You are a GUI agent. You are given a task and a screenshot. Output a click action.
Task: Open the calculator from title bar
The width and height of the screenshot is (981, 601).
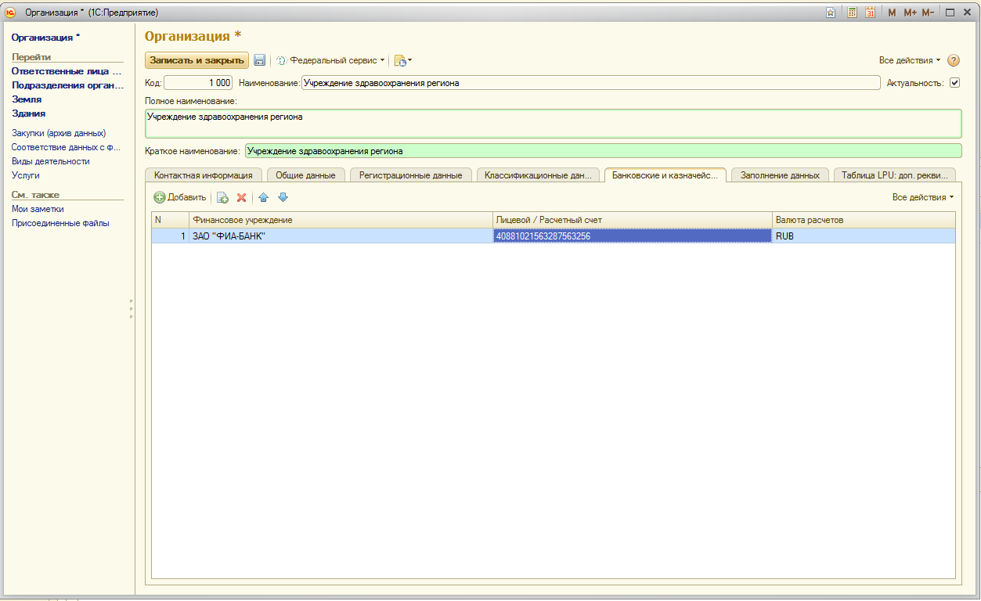[852, 13]
